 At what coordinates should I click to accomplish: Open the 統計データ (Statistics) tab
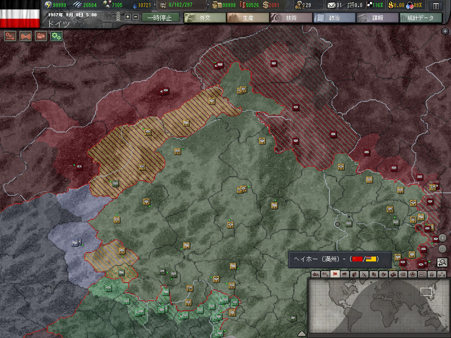421,18
